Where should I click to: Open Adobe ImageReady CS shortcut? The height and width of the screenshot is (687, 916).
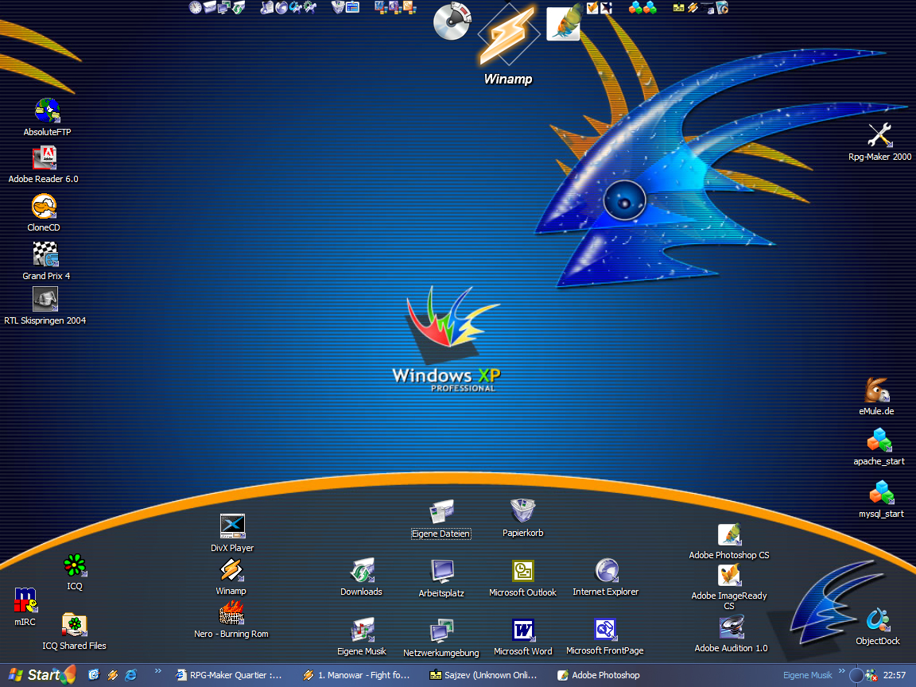(x=729, y=575)
